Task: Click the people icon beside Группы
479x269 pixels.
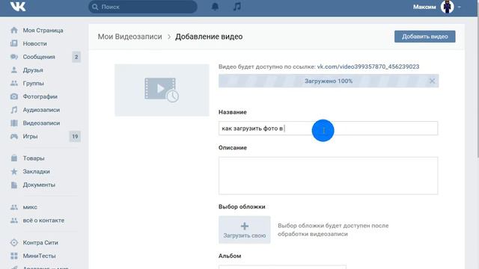Action: tap(14, 83)
